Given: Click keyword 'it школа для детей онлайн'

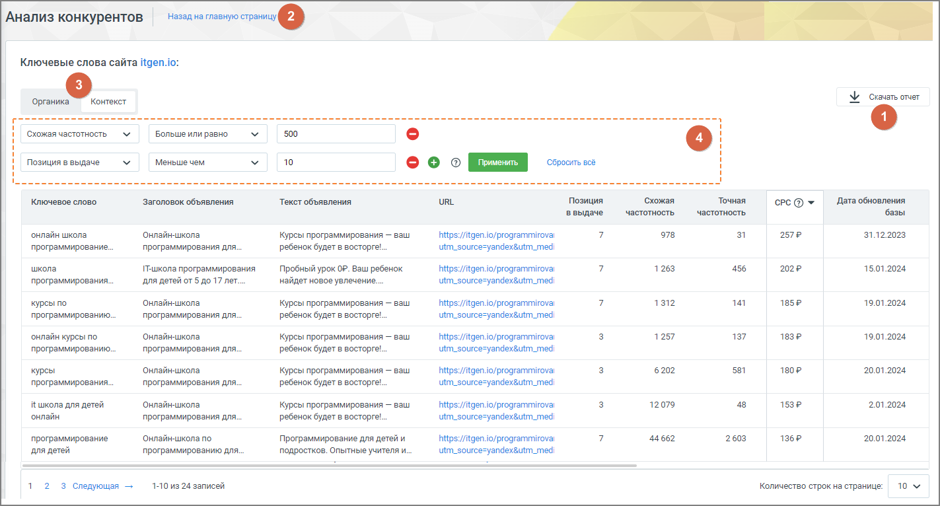Looking at the screenshot, I should tap(67, 411).
